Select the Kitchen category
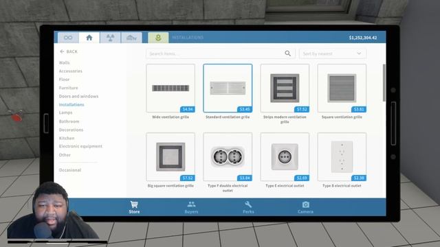 click(67, 139)
